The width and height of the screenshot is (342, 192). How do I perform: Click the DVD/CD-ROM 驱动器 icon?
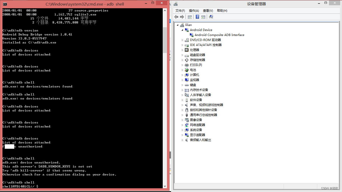(187, 40)
